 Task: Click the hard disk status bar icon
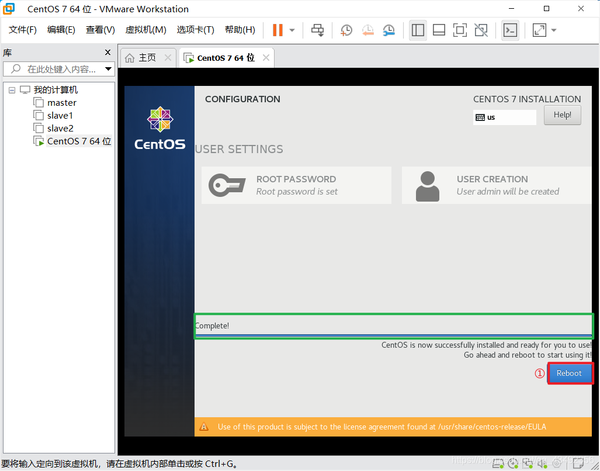pyautogui.click(x=498, y=464)
